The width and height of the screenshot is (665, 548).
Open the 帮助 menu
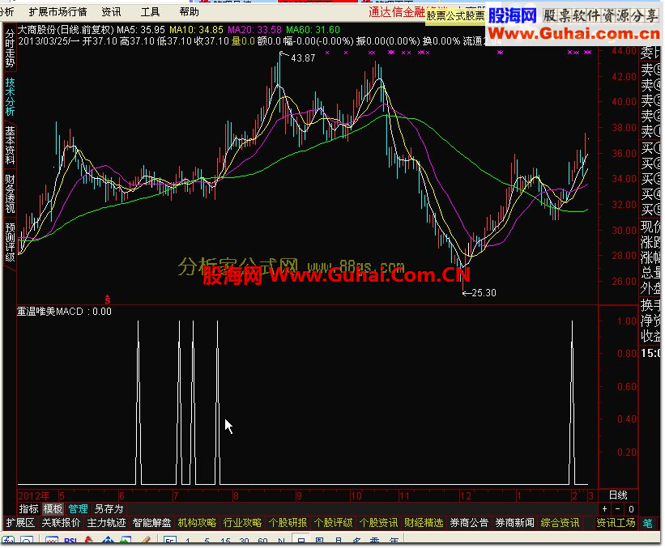[x=190, y=12]
